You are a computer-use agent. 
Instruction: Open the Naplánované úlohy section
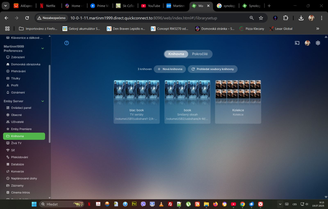(x=24, y=178)
